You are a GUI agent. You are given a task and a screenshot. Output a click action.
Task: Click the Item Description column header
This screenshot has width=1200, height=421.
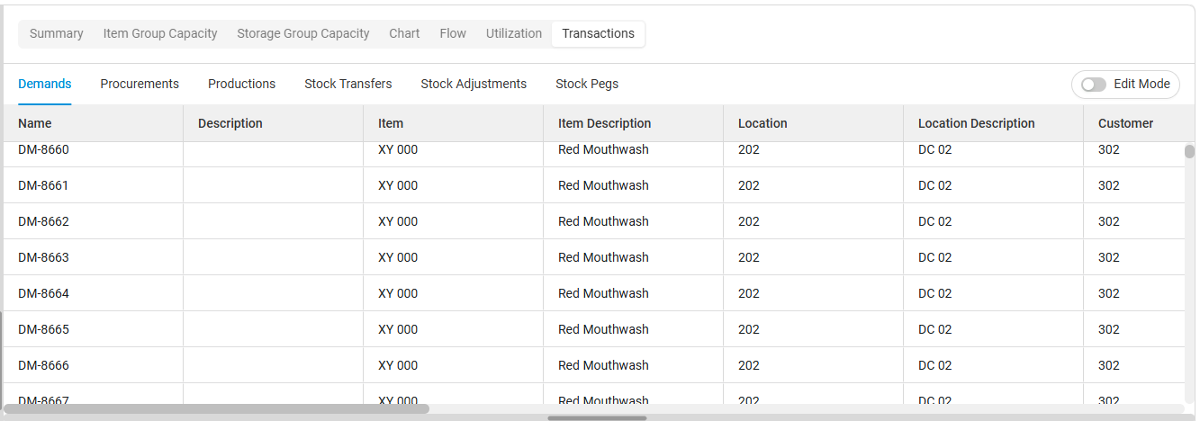(604, 124)
